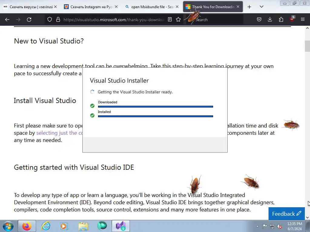This screenshot has height=232, width=310.
Task: Click 'Getting the Visual Studio Installer ready.' text
Action: [x=135, y=92]
